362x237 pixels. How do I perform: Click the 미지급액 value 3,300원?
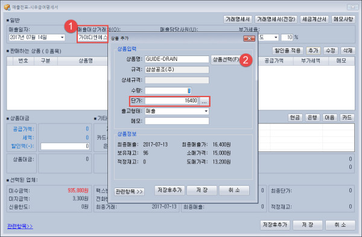(80, 198)
